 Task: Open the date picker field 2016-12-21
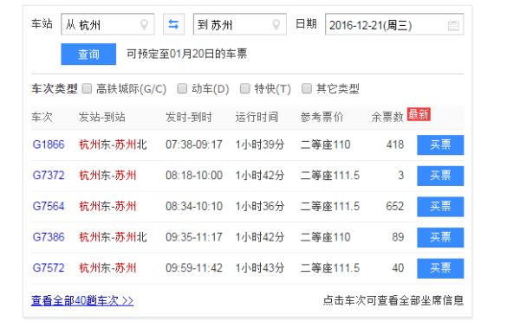tap(394, 24)
